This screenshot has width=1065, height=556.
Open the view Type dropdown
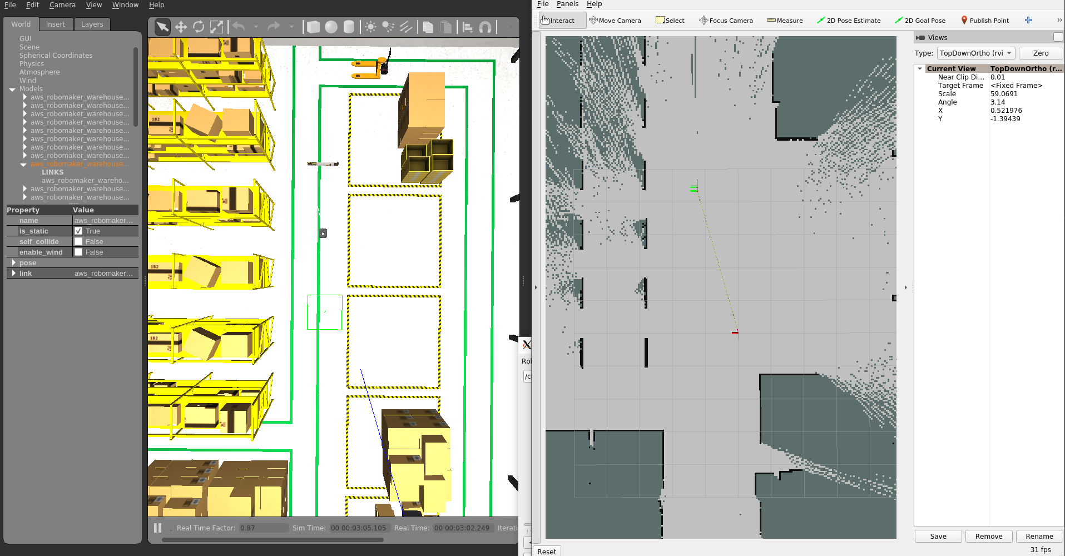click(976, 53)
